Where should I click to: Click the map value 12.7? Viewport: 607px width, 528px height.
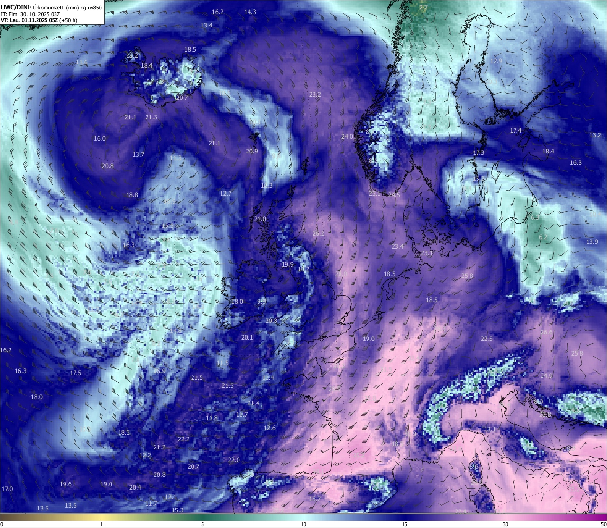[226, 193]
